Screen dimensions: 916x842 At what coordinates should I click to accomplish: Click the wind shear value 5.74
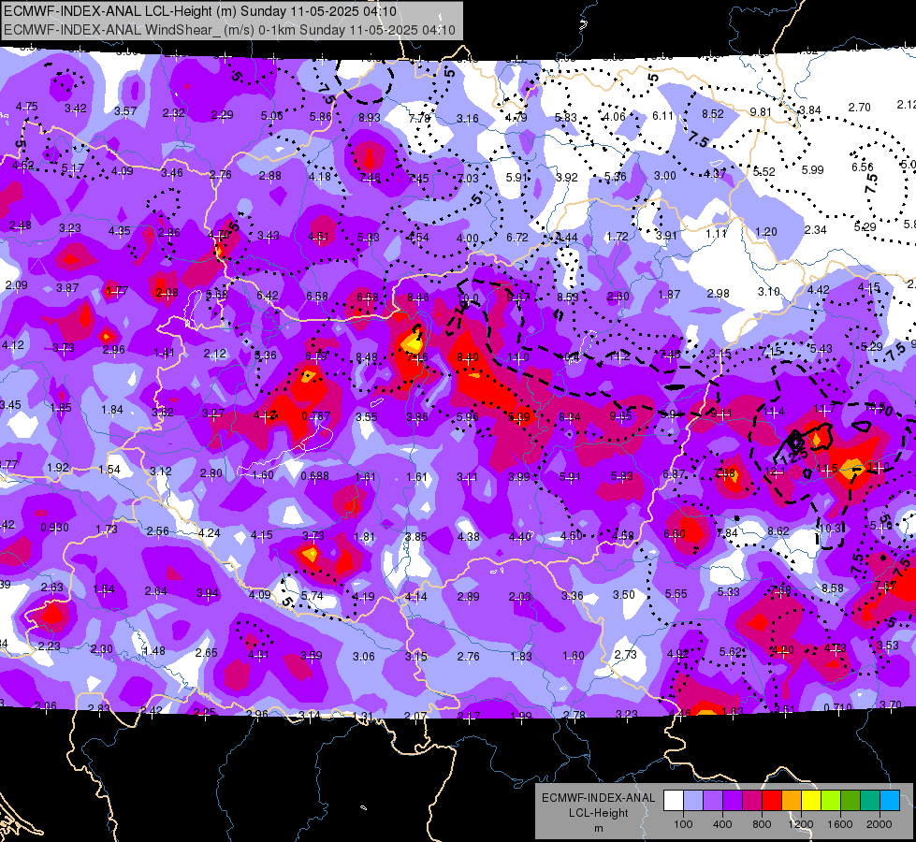click(312, 595)
